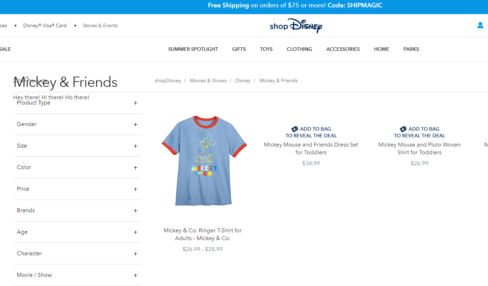Click Pluto Woven Shirt $26.99 price
488x286 pixels.
pyautogui.click(x=419, y=163)
